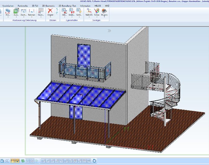209x165 pixels.
Task: Click the refresh arrow in bottom toolbar
Action: tap(95, 161)
